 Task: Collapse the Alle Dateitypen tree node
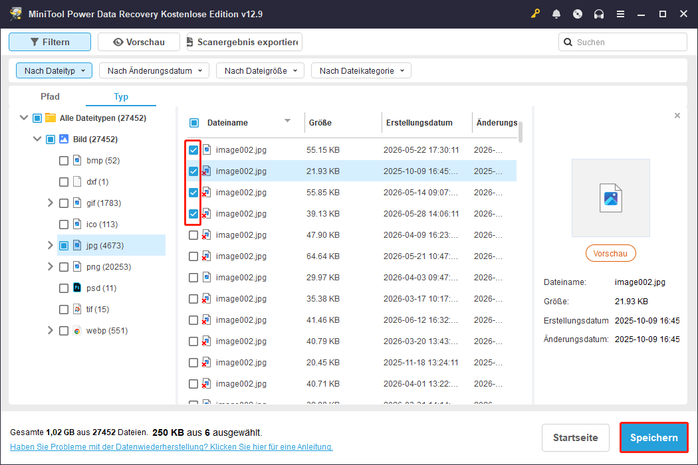(24, 118)
